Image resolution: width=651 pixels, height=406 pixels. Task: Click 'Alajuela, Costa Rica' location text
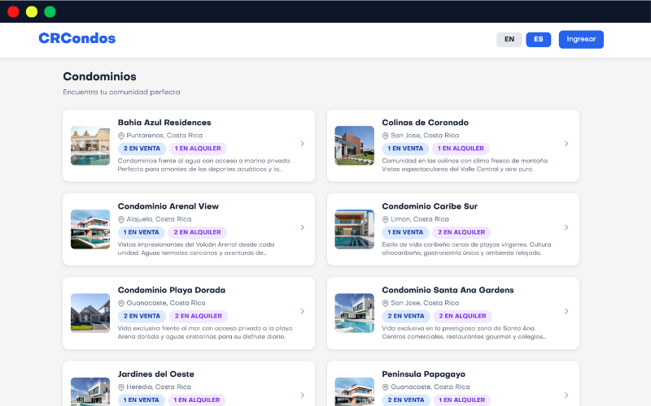pyautogui.click(x=159, y=219)
